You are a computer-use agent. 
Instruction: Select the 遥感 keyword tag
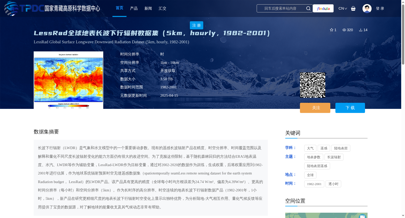click(x=324, y=148)
